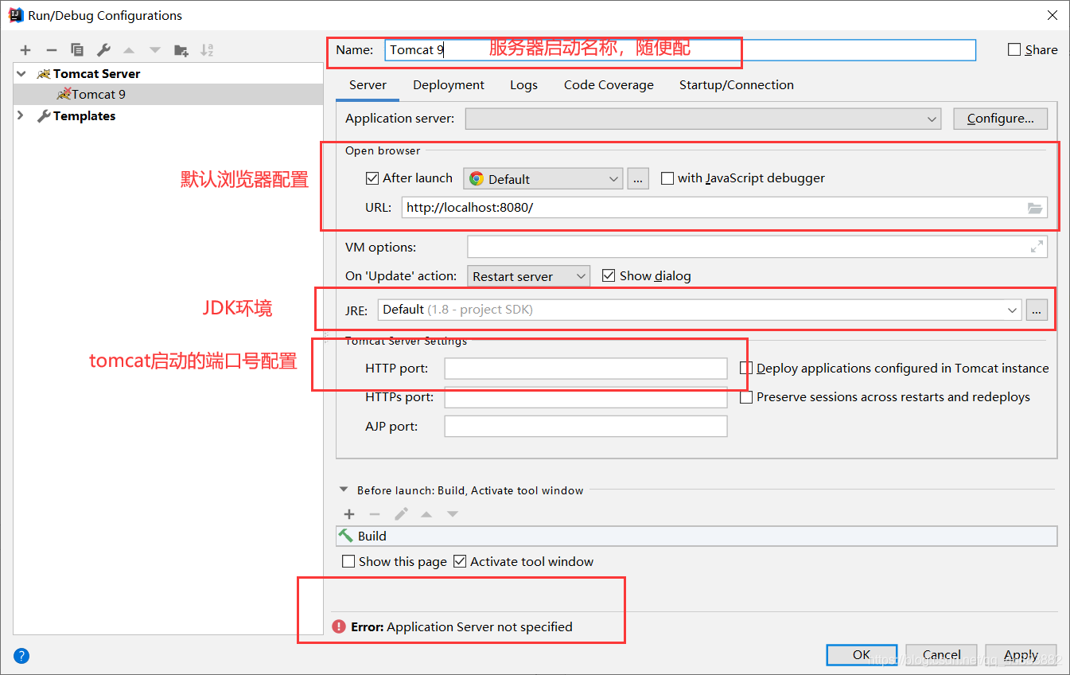This screenshot has width=1070, height=675.
Task: Switch to the Deployment tab
Action: 449,85
